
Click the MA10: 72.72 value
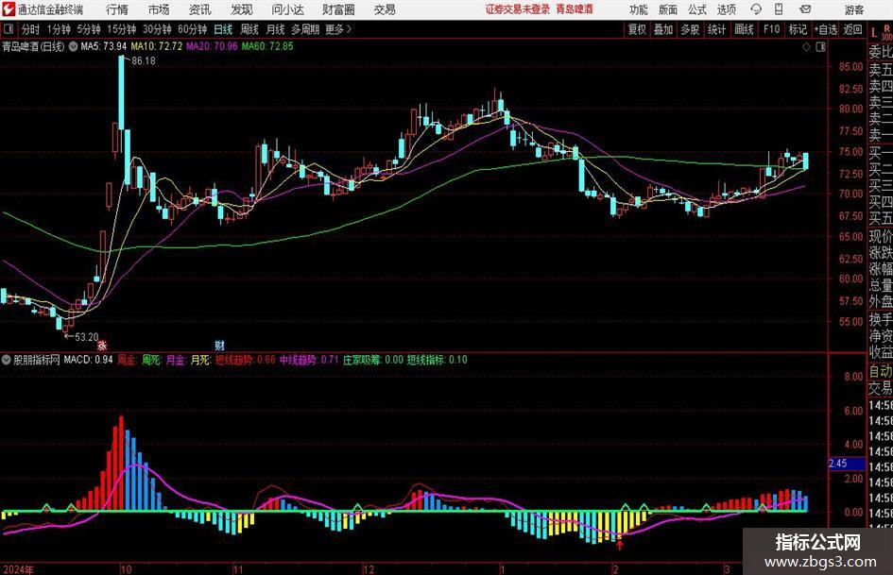[x=157, y=46]
